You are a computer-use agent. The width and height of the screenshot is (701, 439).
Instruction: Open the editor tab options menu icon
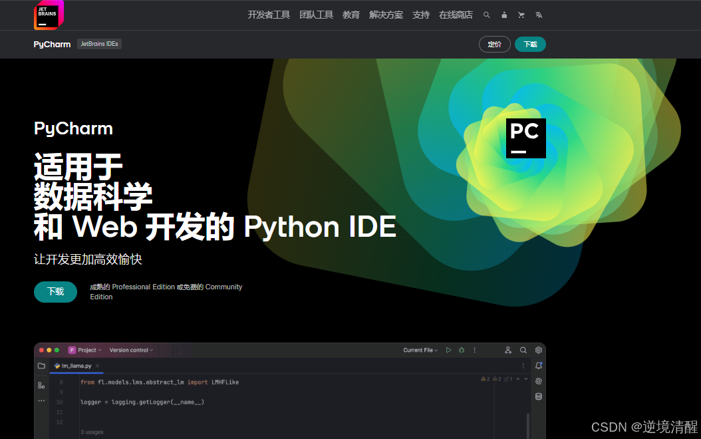pyautogui.click(x=523, y=366)
